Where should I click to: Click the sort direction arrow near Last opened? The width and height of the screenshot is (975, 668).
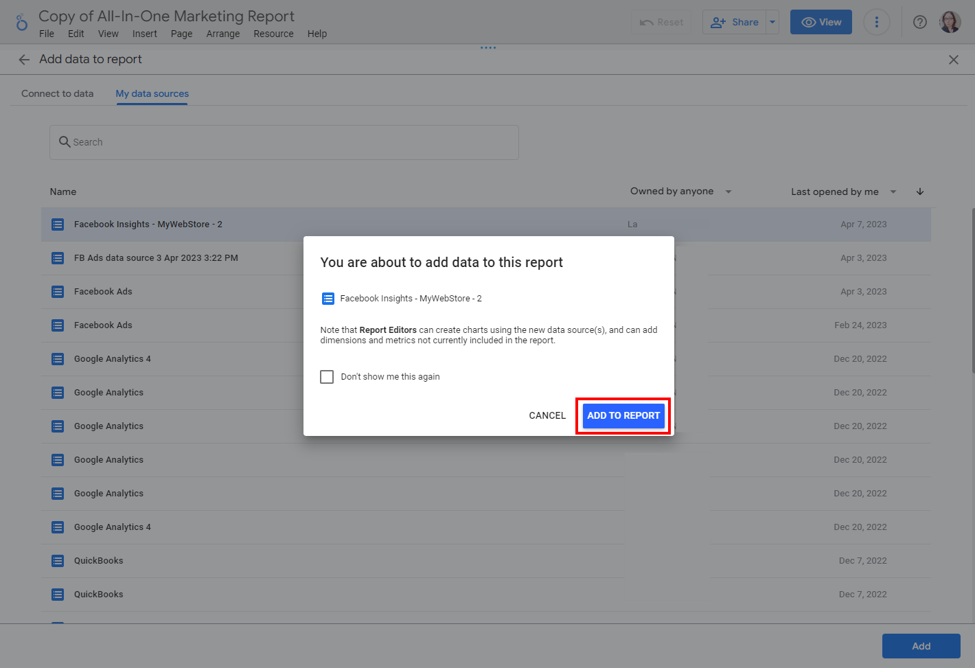click(920, 192)
